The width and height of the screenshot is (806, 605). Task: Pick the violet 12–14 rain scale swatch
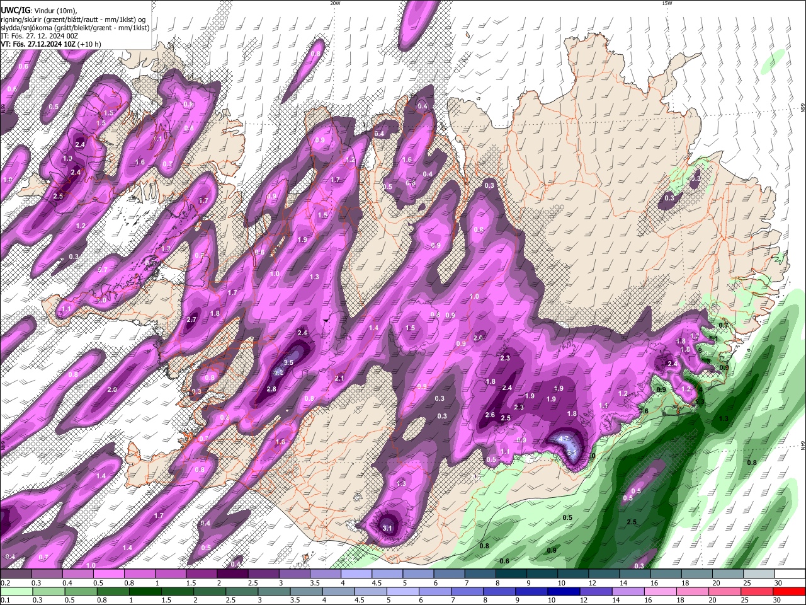(596, 592)
